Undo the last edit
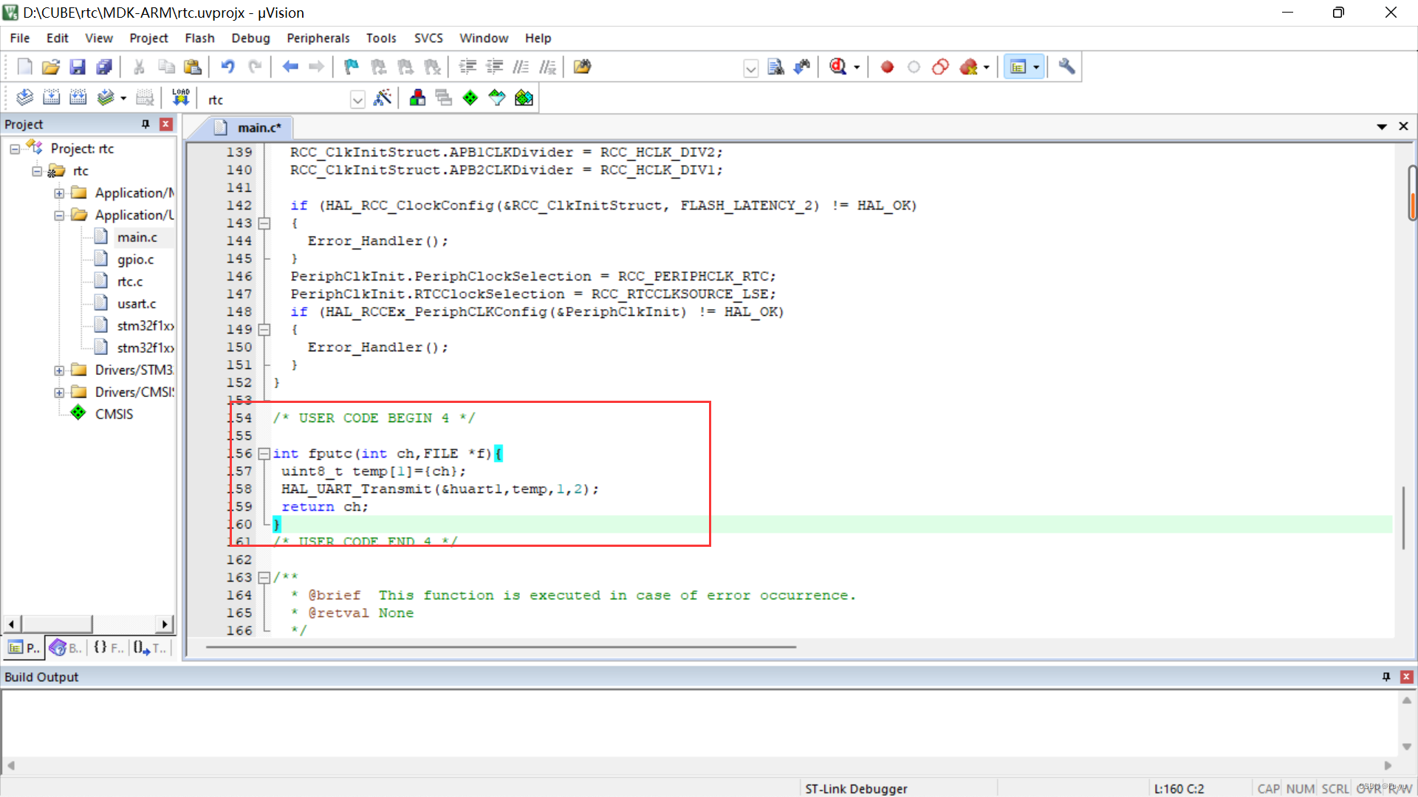Screen dimensions: 1418x797 click(227, 67)
